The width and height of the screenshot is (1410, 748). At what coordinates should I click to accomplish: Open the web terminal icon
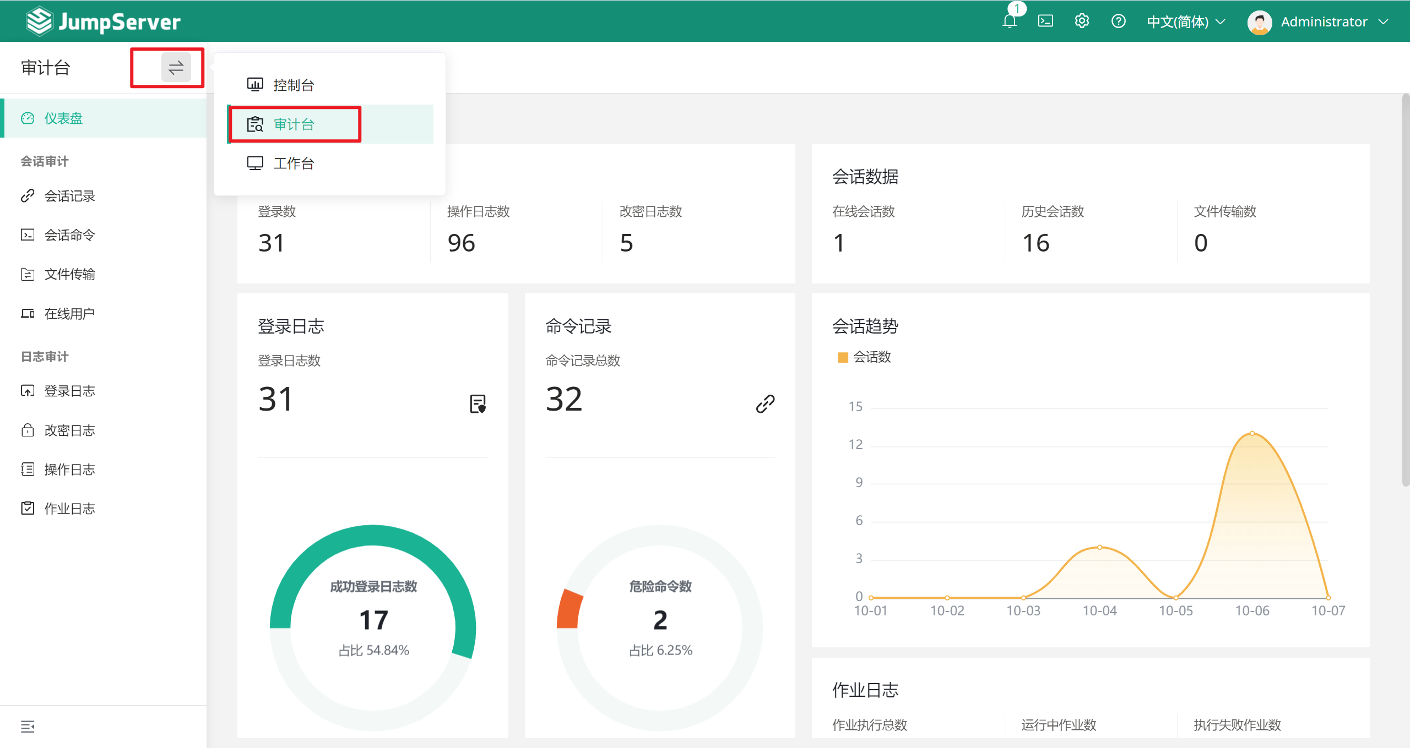click(1045, 21)
